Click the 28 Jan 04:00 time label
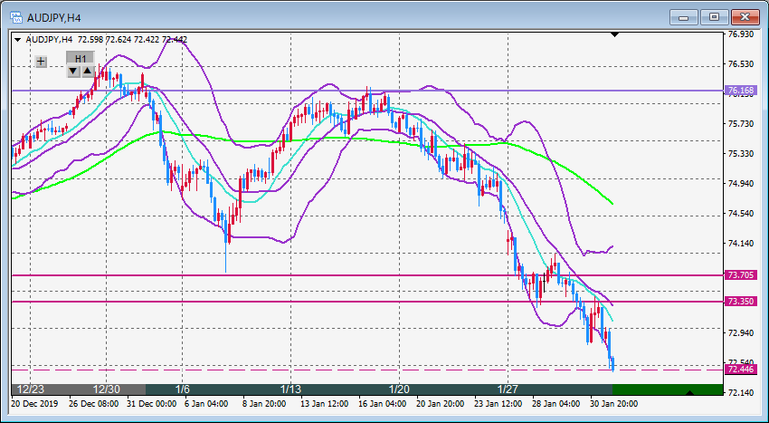Viewport: 769px width, 423px height. point(555,404)
